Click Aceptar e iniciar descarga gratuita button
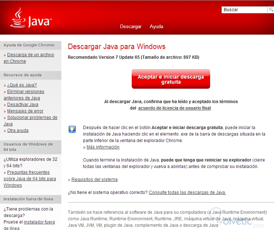Image resolution: width=274 pixels, height=230 pixels. click(x=171, y=79)
